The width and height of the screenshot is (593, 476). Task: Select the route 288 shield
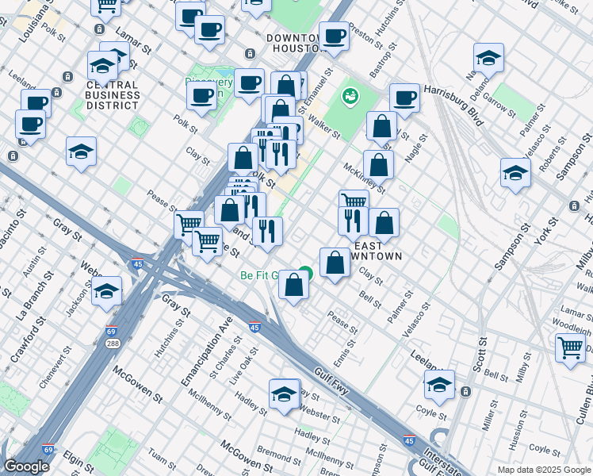[x=113, y=344]
